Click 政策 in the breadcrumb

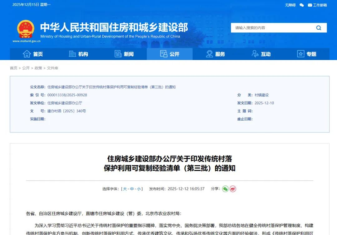38,68
